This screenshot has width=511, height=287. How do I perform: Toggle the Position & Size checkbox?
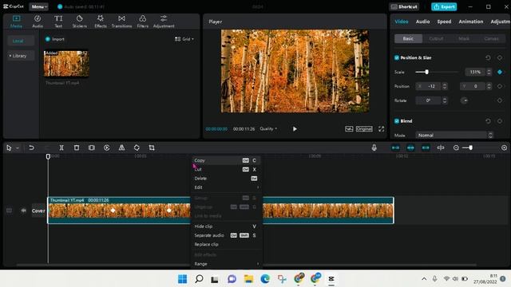[397, 57]
